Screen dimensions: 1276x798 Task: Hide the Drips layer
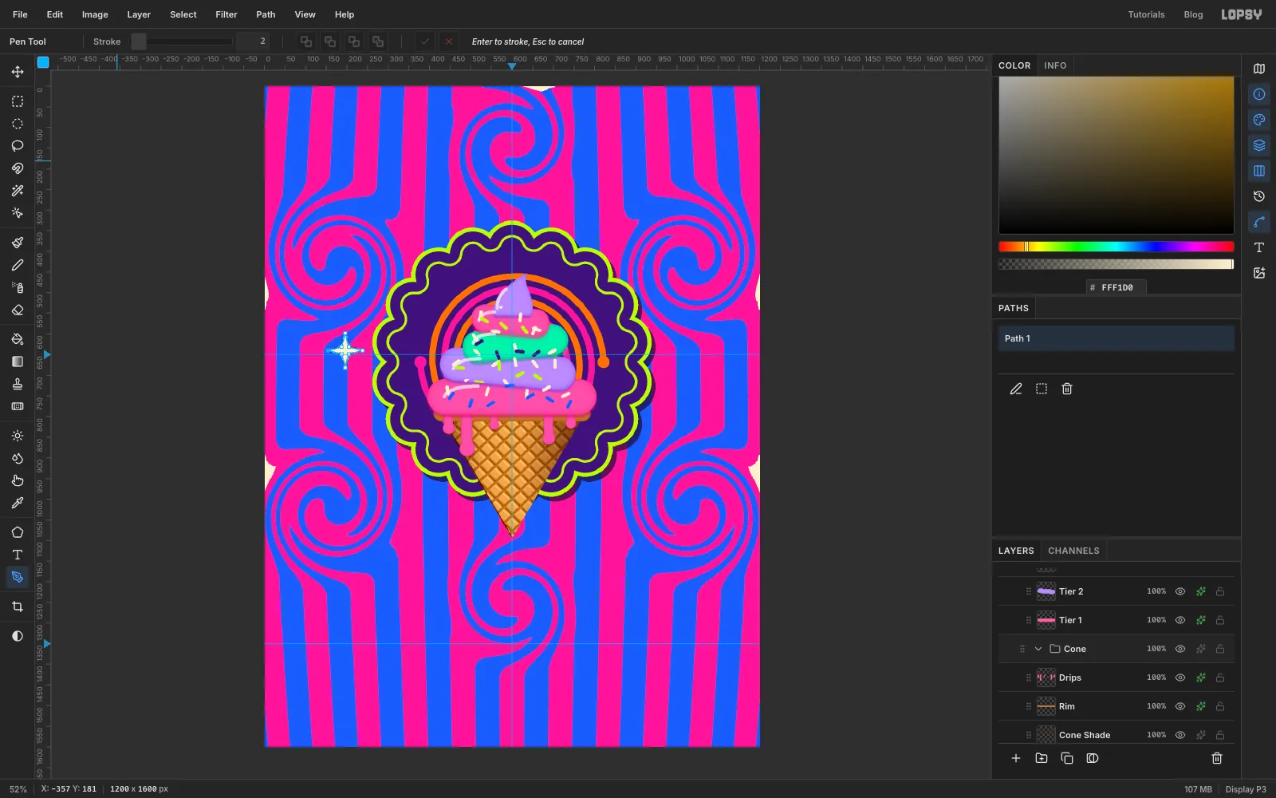tap(1180, 678)
